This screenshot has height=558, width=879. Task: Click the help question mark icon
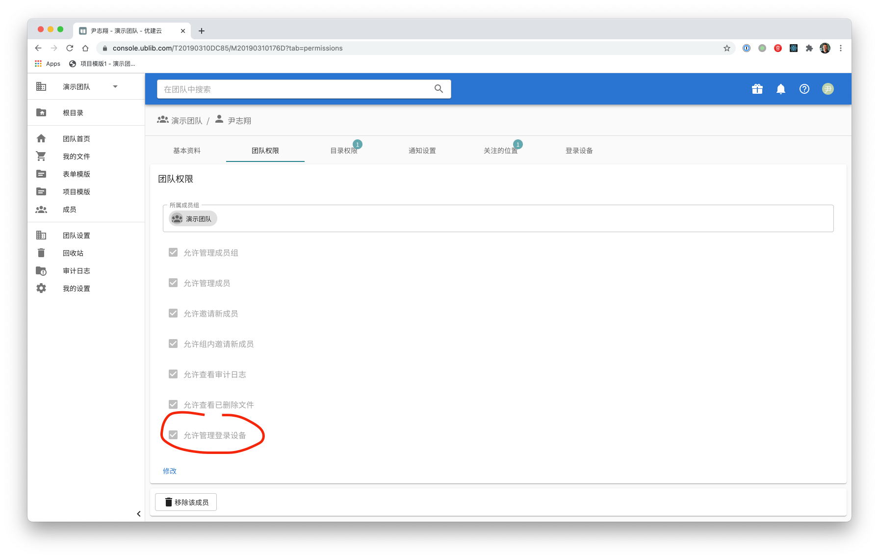tap(804, 89)
